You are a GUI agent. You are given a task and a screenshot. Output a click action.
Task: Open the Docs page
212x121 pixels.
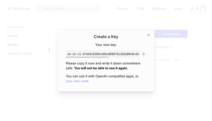178,9
